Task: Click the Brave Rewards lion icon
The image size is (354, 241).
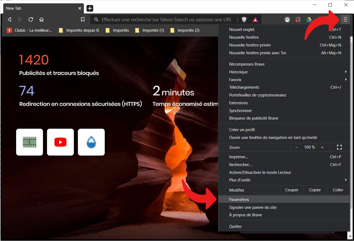Action: [255, 19]
